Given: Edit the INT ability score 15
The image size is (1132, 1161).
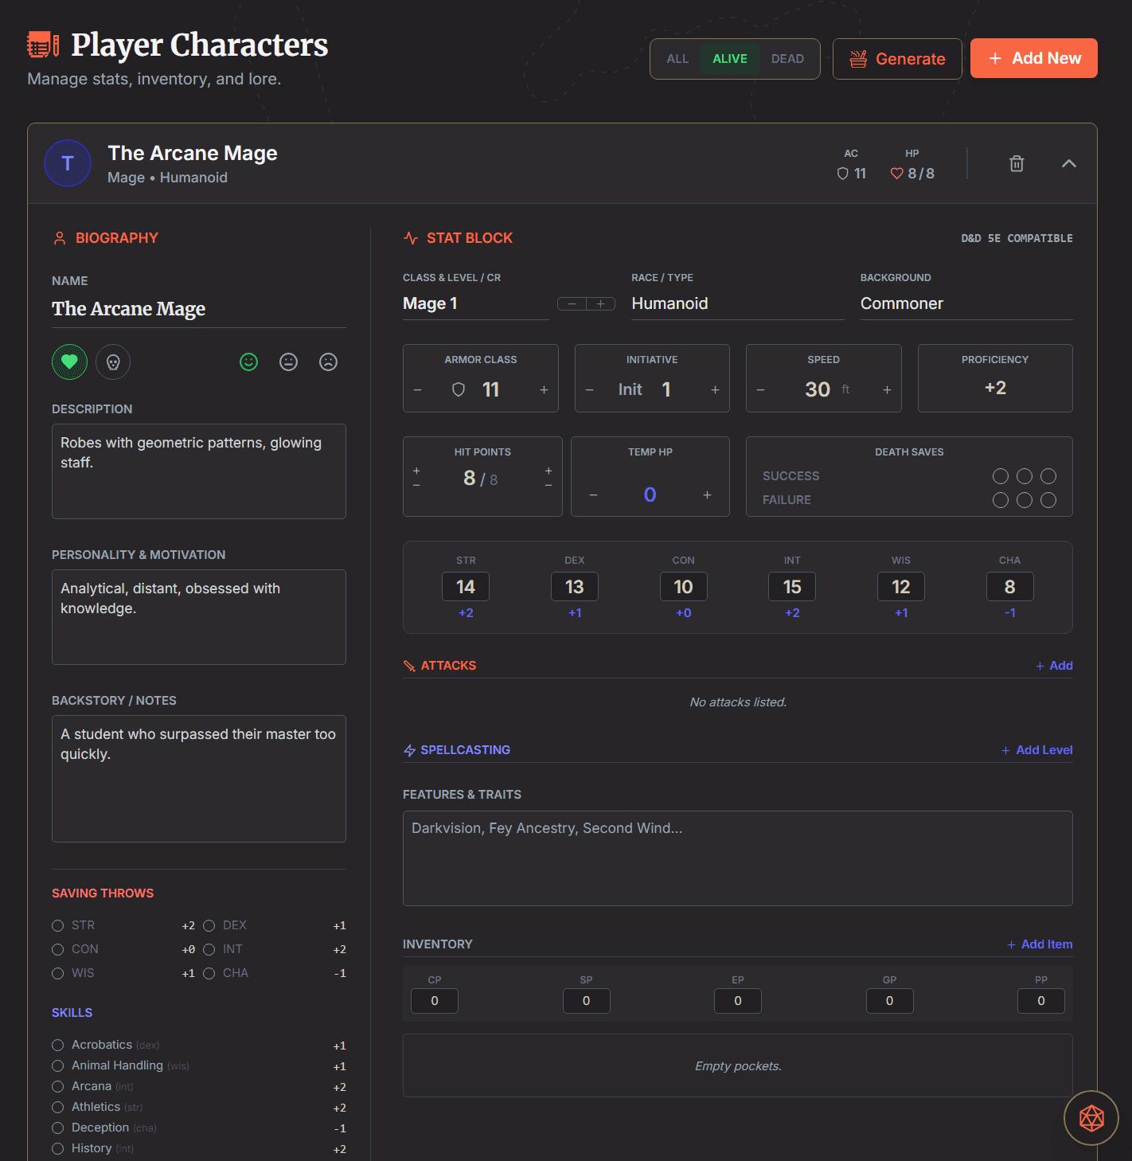Looking at the screenshot, I should [x=792, y=587].
